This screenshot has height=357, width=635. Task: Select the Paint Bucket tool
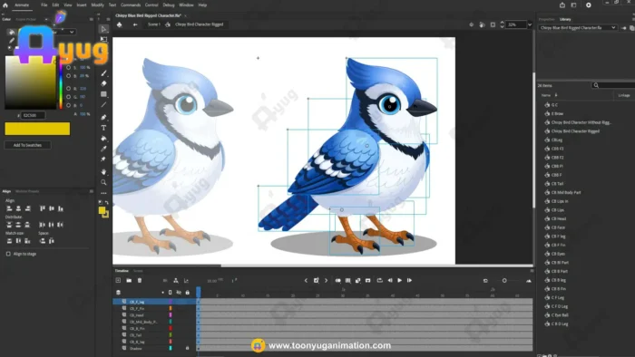103,139
